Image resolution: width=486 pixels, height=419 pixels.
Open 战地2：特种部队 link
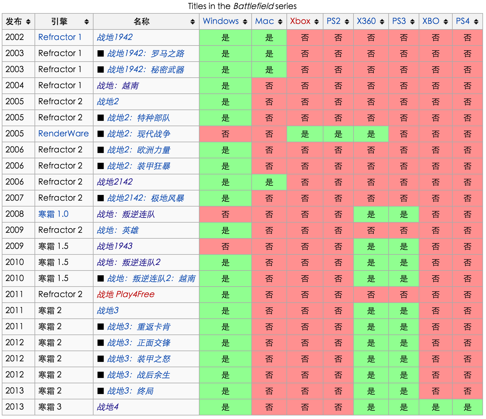(138, 118)
